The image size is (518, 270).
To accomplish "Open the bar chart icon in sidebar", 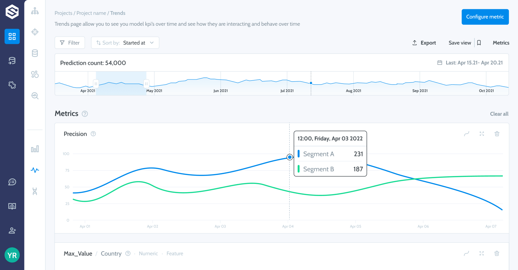I will pos(35,149).
